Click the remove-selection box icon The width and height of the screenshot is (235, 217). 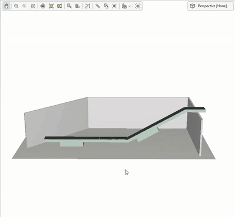pyautogui.click(x=78, y=6)
